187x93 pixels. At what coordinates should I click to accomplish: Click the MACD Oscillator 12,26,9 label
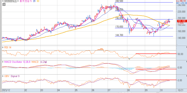point(17,62)
